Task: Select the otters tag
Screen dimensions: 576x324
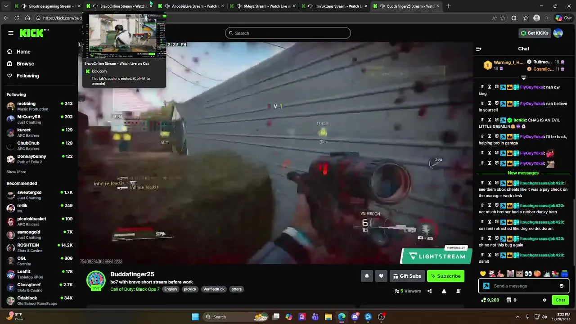Action: tap(237, 289)
